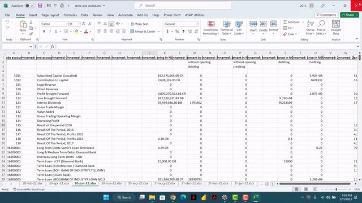Add a new sheet with plus button
362x203 pixels.
267,184
